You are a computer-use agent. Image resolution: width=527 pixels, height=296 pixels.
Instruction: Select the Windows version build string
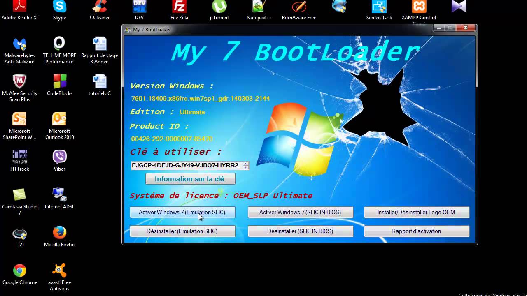pyautogui.click(x=201, y=99)
